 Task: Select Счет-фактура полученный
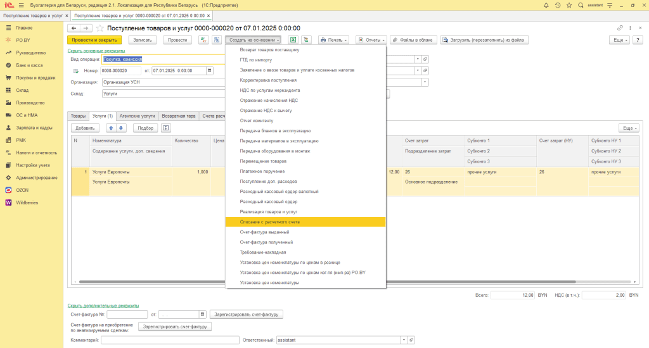coord(305,242)
